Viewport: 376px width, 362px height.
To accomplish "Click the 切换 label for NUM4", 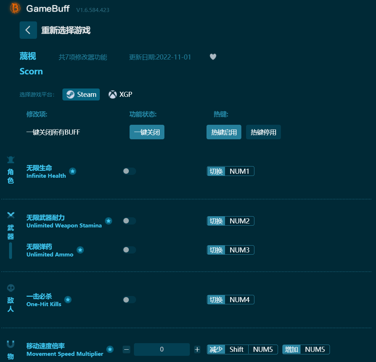I will [x=216, y=300].
